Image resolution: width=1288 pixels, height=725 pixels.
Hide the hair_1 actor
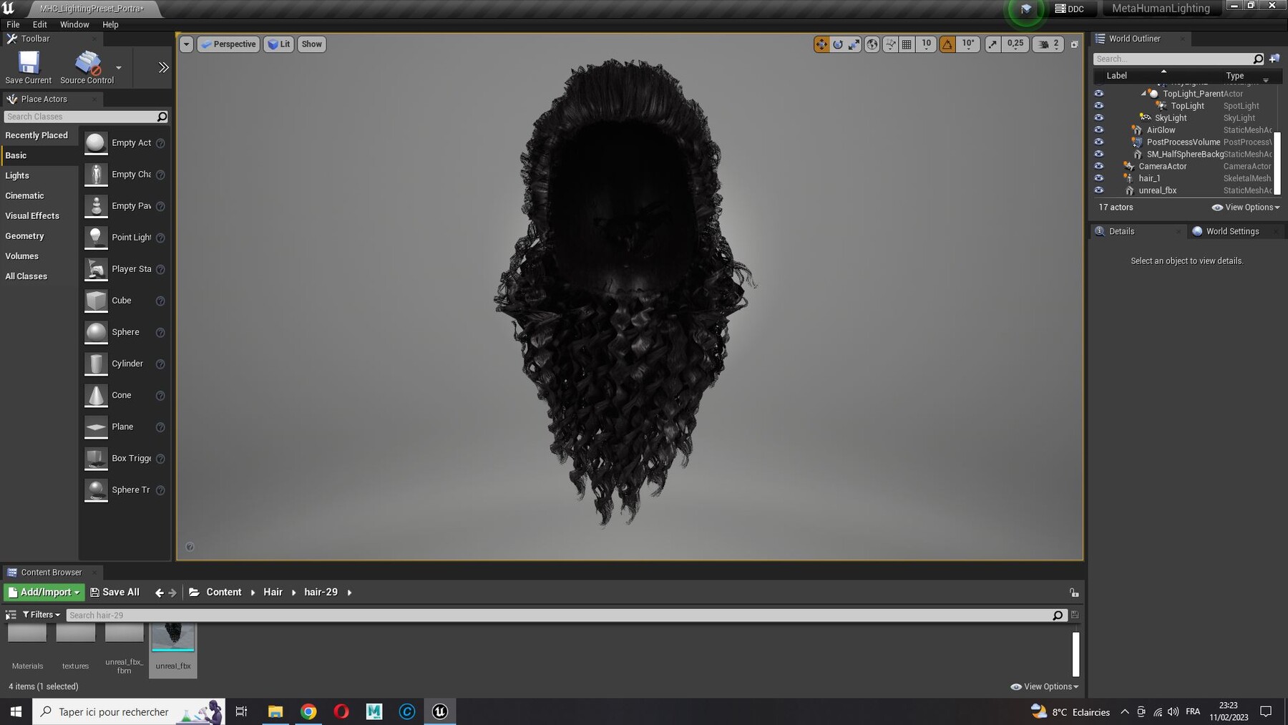pyautogui.click(x=1098, y=179)
